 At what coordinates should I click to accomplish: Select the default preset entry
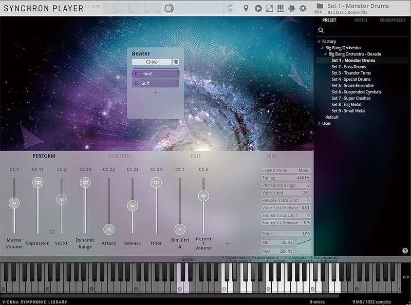point(331,117)
